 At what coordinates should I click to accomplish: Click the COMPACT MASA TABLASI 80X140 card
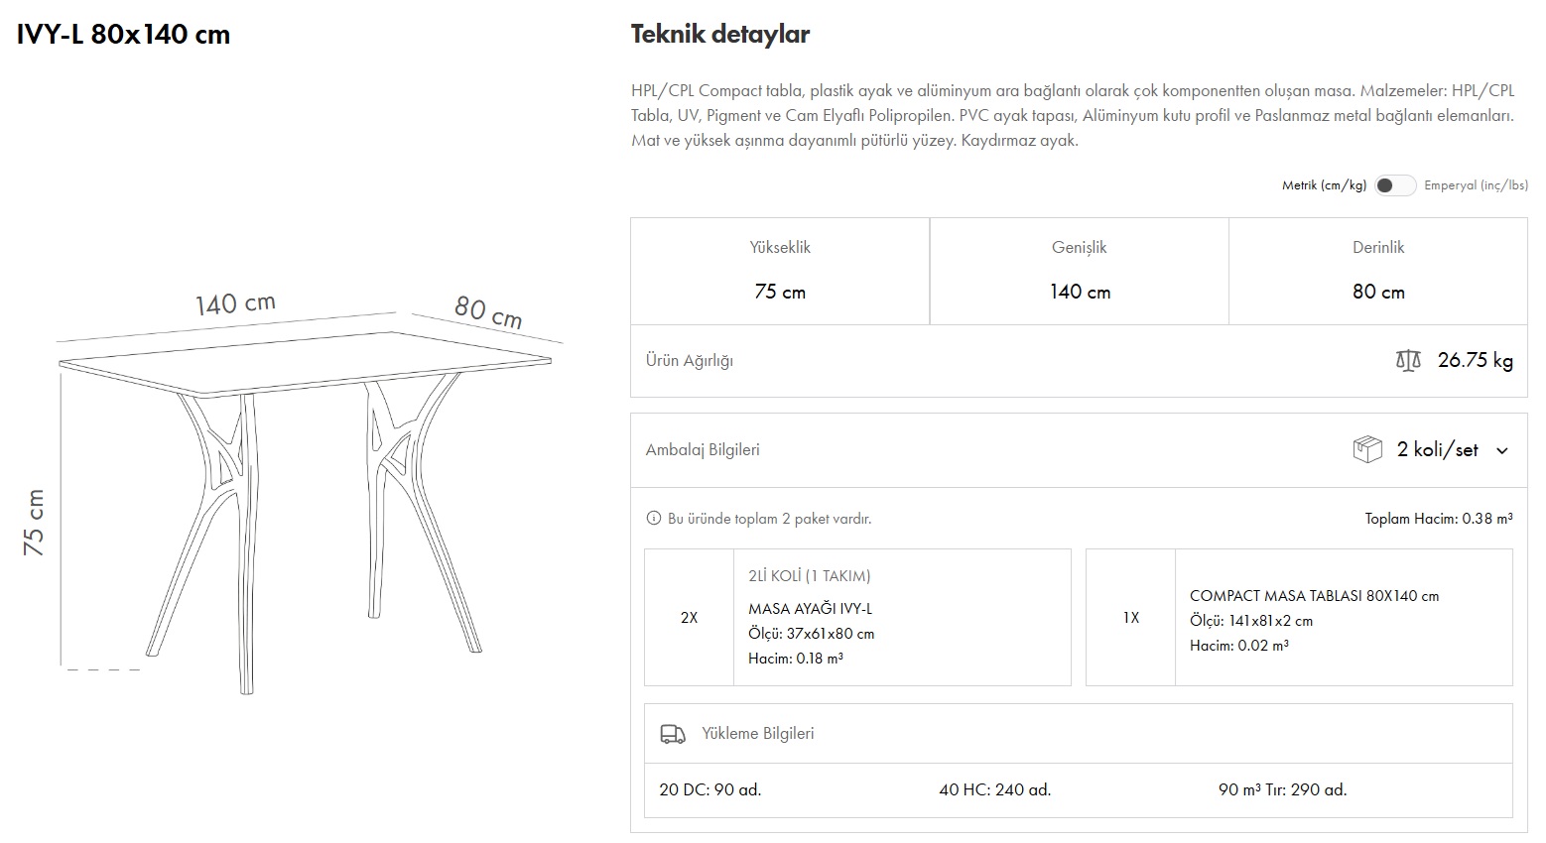coord(1299,617)
